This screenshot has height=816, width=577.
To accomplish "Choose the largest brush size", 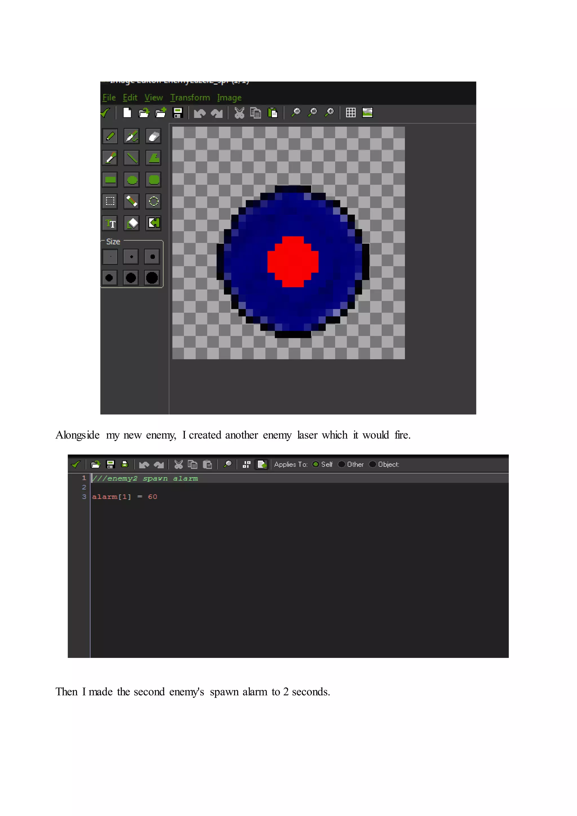I will pyautogui.click(x=152, y=278).
